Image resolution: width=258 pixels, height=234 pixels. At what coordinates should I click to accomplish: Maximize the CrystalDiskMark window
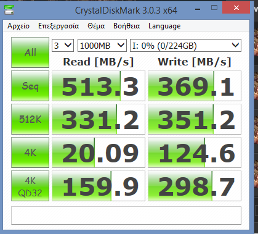(x=214, y=8)
